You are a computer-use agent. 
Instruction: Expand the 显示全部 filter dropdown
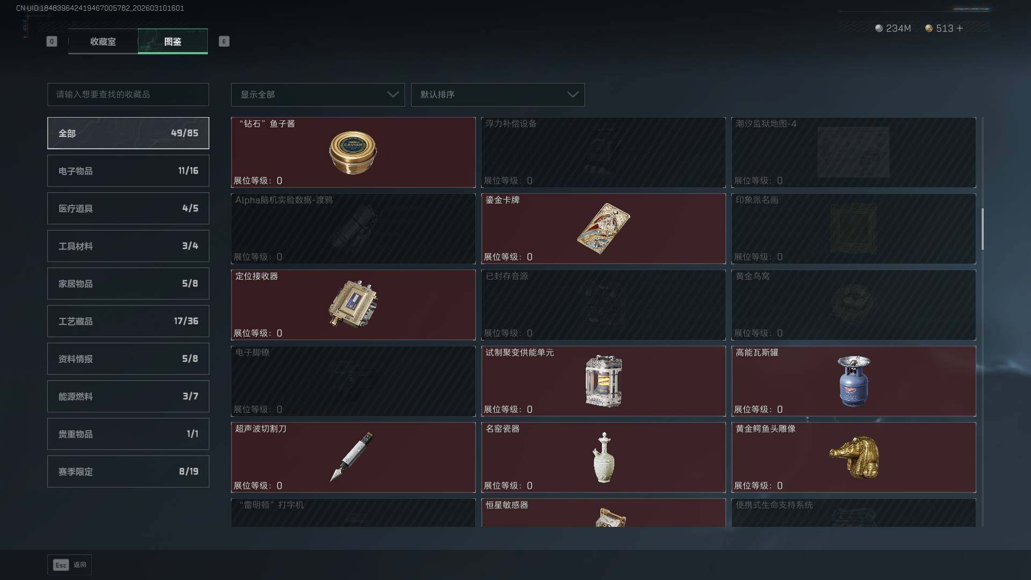coord(318,95)
